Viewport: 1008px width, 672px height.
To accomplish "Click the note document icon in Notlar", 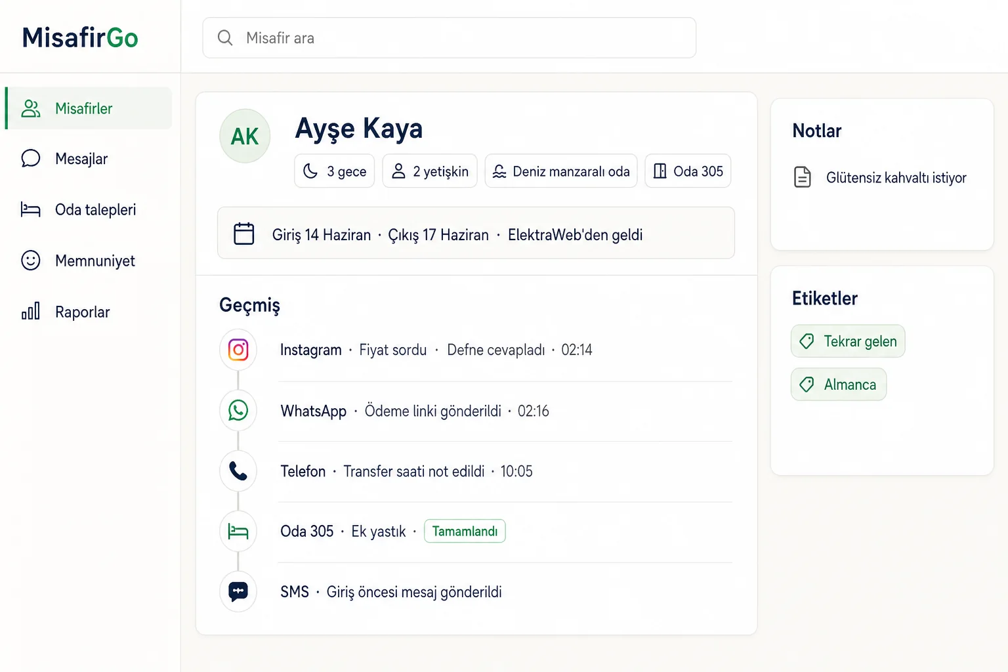I will (803, 177).
